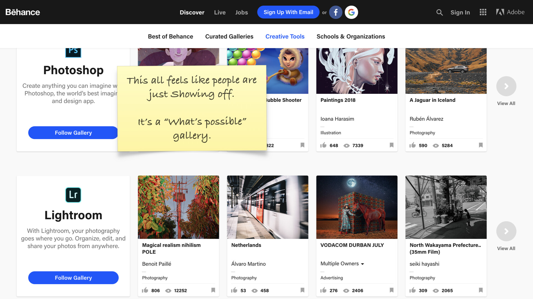Click the Adobe logo in header

(510, 12)
